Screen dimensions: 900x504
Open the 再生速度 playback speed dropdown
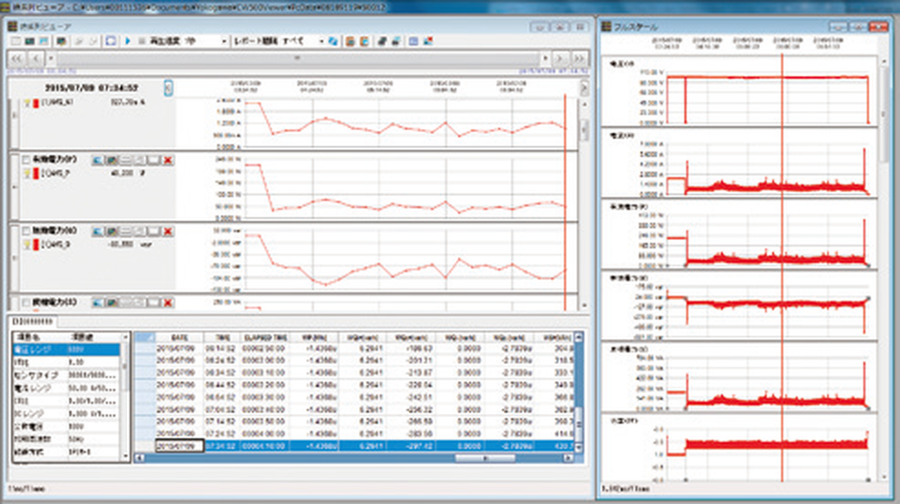click(x=224, y=41)
